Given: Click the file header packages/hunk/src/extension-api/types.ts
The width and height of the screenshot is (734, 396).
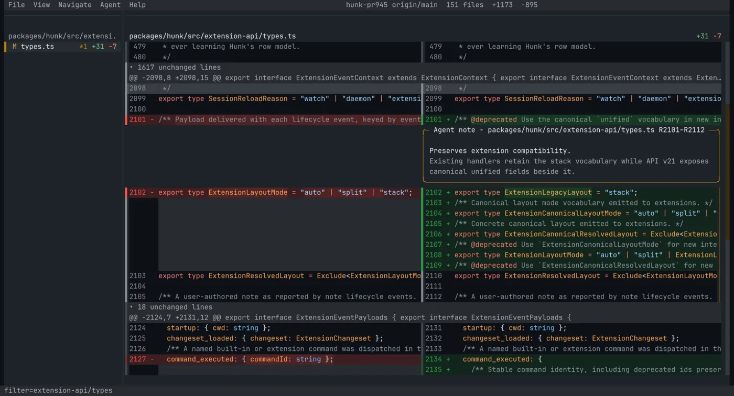Looking at the screenshot, I should [212, 36].
